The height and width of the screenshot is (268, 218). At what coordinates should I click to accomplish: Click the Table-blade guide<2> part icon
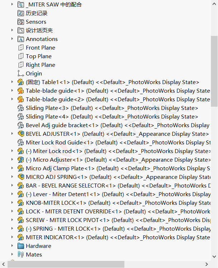point(21,100)
